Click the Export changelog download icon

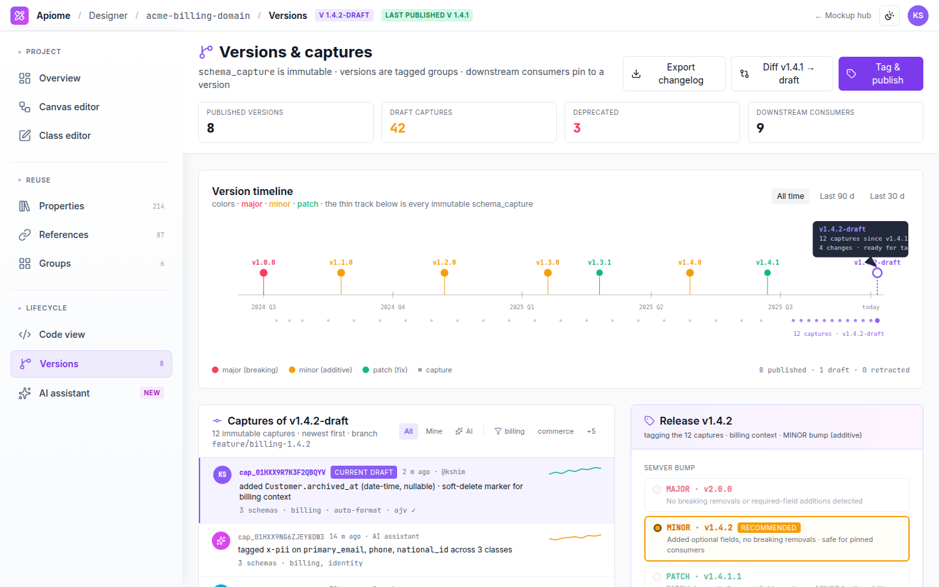[x=636, y=74]
